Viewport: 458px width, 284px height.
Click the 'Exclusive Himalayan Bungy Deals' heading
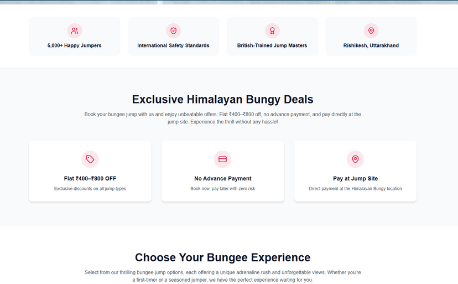point(222,100)
